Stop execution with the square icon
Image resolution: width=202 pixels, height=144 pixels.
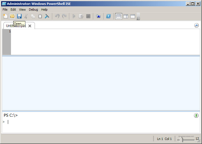[88, 16]
